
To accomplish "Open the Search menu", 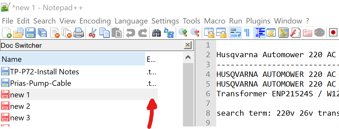I will 45,21.
